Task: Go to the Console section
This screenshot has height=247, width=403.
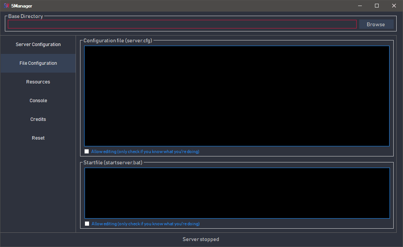Action: [38, 101]
